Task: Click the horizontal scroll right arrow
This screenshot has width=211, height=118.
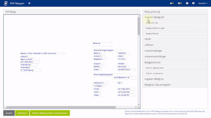Action: [x=136, y=107]
